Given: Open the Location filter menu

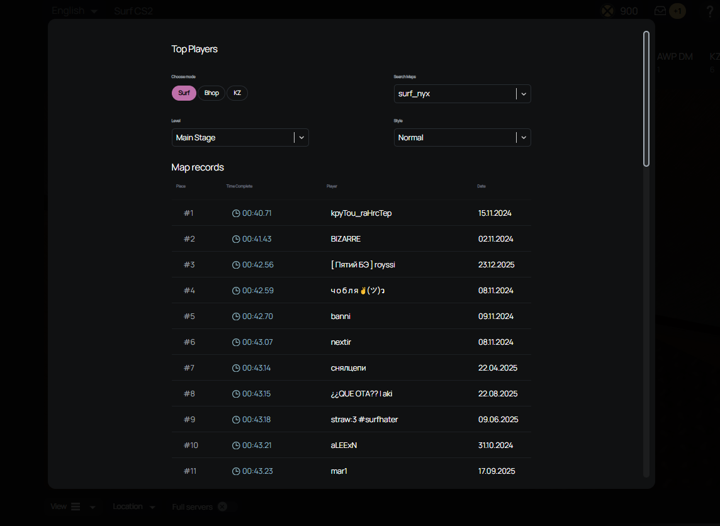Looking at the screenshot, I should (133, 506).
